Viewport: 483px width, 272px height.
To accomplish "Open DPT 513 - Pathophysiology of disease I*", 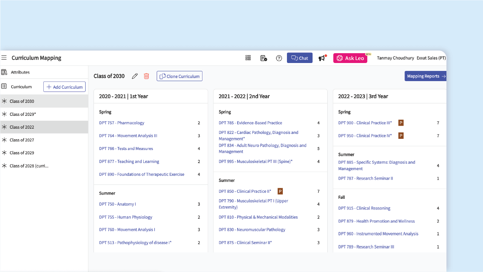I will click(135, 243).
